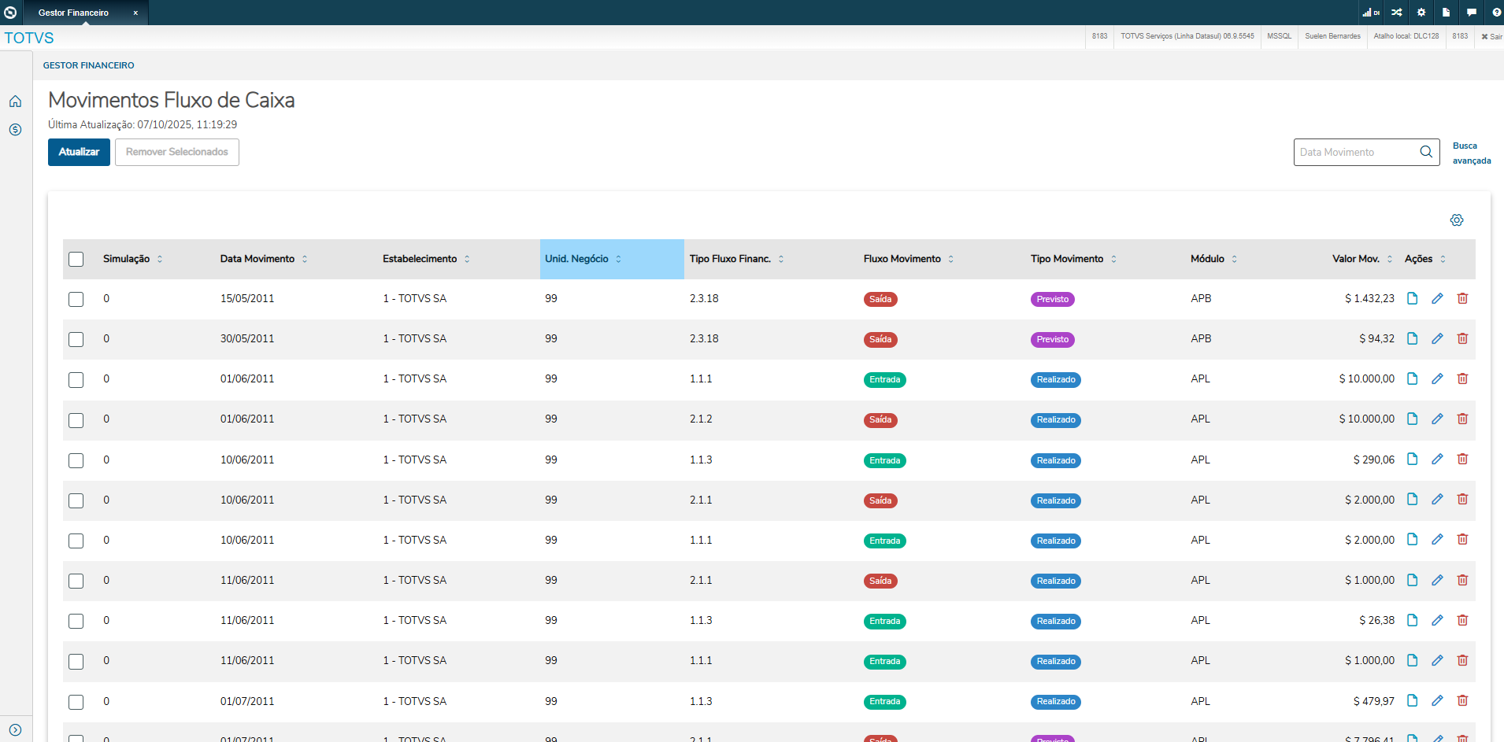Open the dollar coin sidebar icon

click(x=15, y=130)
